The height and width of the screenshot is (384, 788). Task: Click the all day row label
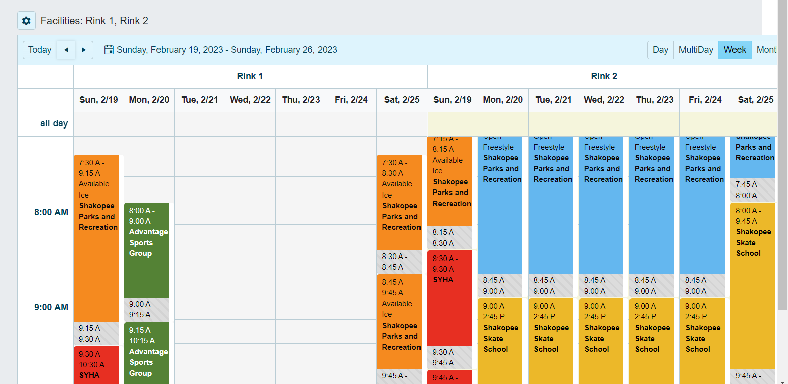coord(54,123)
